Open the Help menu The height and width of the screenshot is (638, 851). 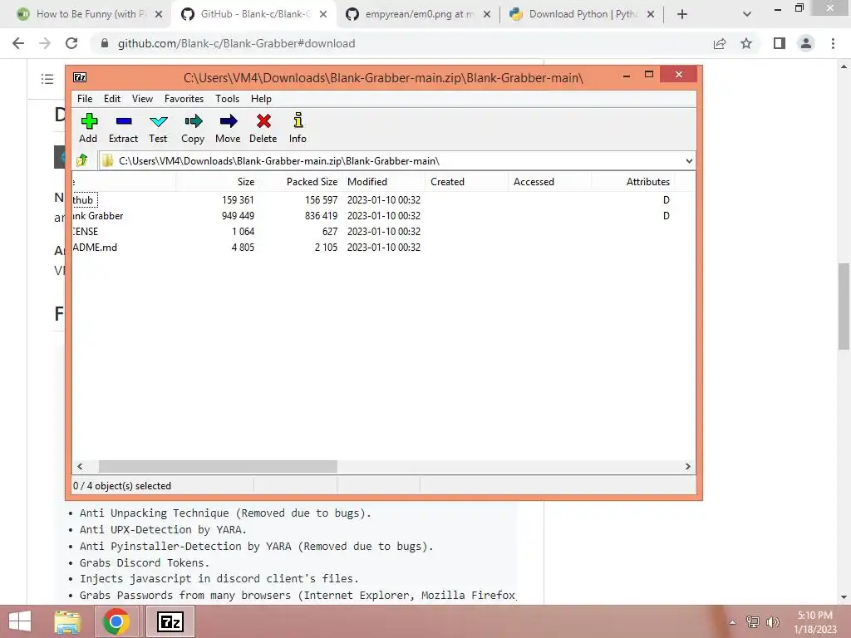261,99
